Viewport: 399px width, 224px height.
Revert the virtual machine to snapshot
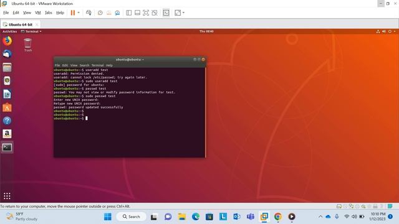pyautogui.click(x=108, y=12)
